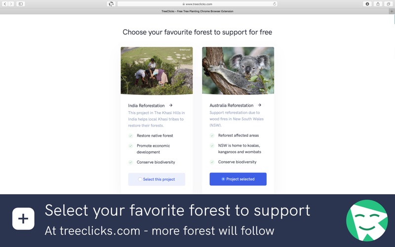Click the TreeClicks tab title
Viewport: 395px width, 247px height.
197,11
